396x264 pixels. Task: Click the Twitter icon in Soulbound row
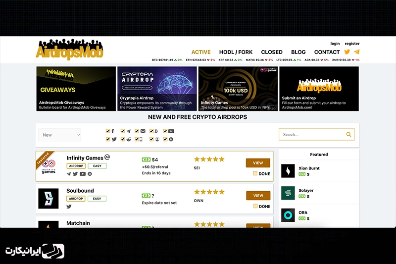pyautogui.click(x=69, y=207)
